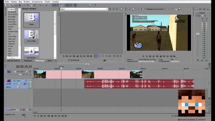Open the Опции menu

[x=47, y=2]
